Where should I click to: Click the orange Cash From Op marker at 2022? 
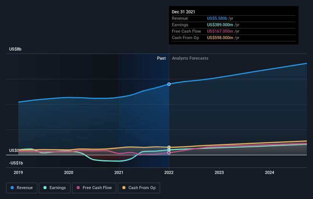tap(169, 147)
